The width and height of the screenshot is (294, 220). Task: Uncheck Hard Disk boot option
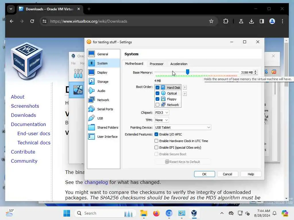pos(157,88)
